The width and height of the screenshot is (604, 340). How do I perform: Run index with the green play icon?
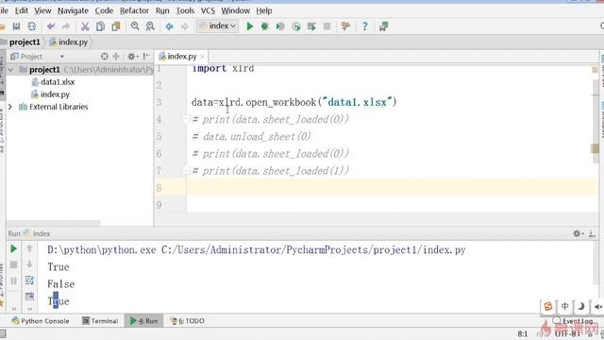pyautogui.click(x=249, y=26)
